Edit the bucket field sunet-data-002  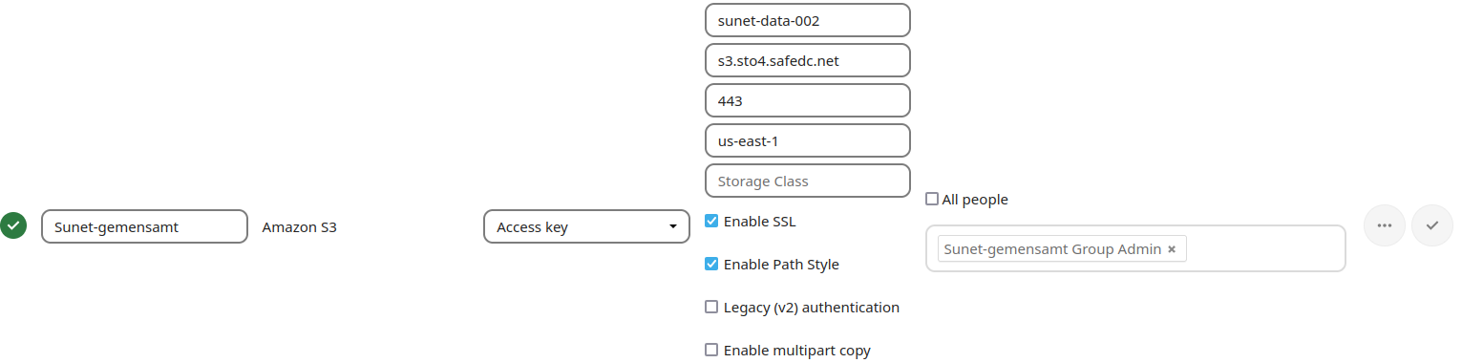coord(808,21)
